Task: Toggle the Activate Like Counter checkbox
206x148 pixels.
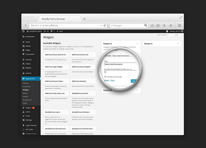Action: (x=105, y=77)
